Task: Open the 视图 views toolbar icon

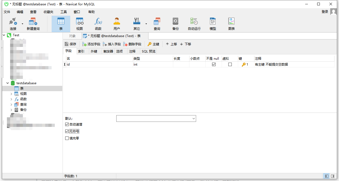Action: click(x=80, y=24)
